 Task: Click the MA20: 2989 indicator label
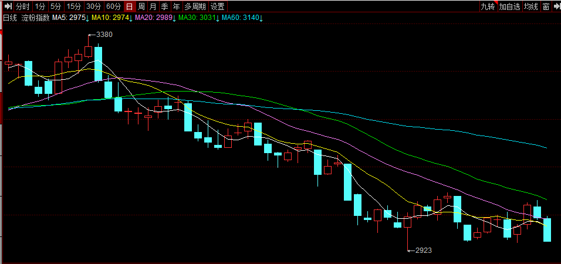click(154, 18)
